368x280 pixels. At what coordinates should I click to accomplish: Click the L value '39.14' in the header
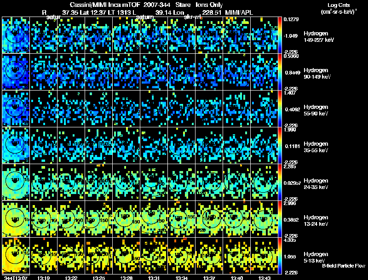(x=163, y=12)
